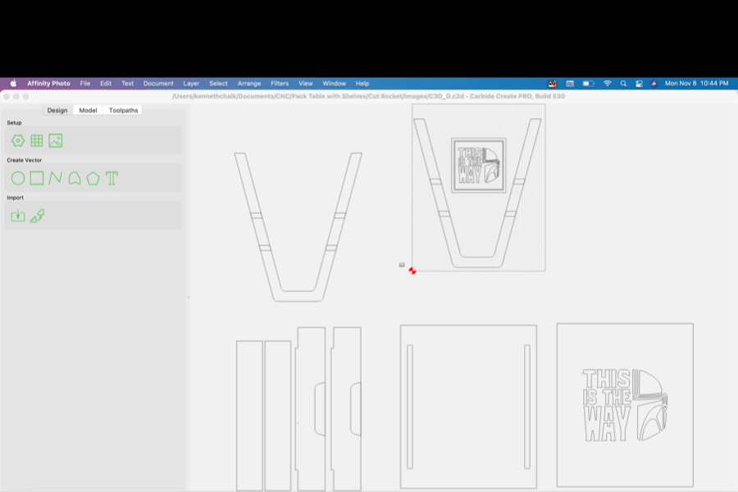Image resolution: width=738 pixels, height=492 pixels.
Task: Activate the Text creation tool
Action: click(x=112, y=179)
